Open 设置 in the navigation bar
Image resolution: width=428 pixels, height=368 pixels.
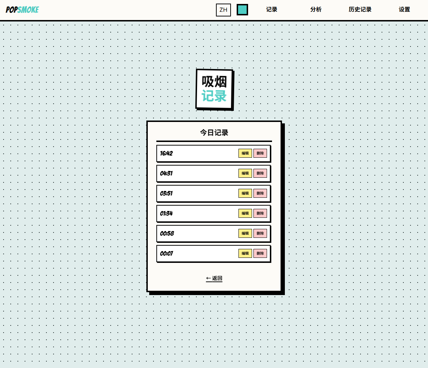(404, 10)
